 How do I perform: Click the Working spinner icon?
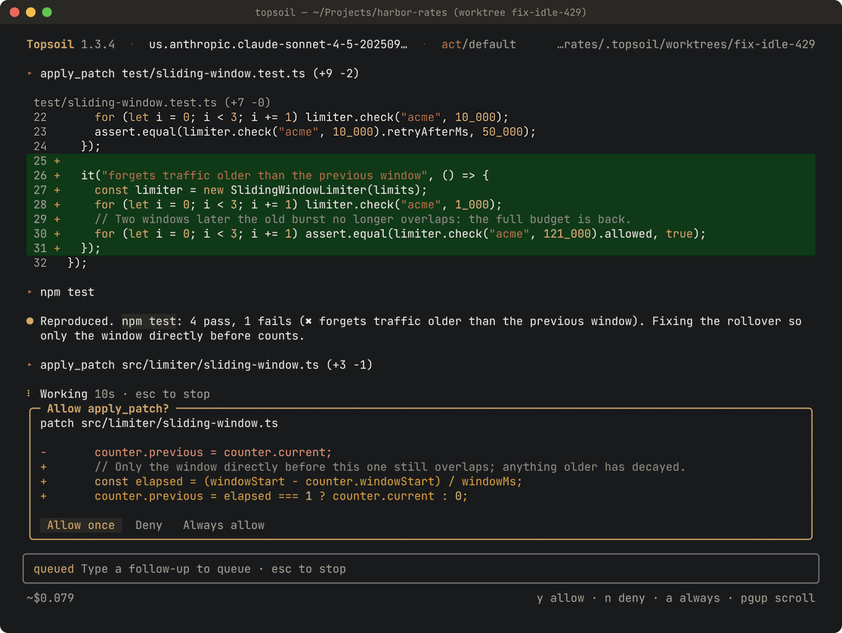point(29,394)
